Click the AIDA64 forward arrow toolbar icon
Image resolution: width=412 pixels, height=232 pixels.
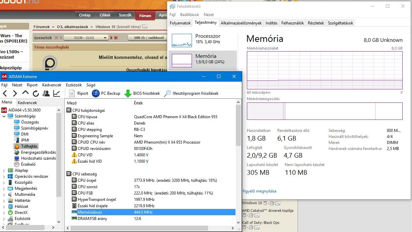click(x=15, y=93)
